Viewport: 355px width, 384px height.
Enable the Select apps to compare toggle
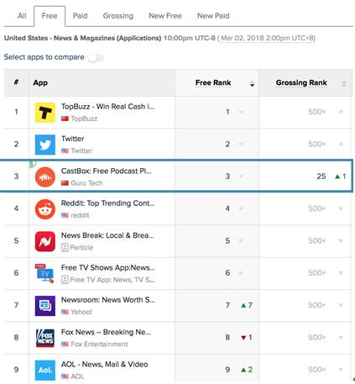tap(97, 58)
